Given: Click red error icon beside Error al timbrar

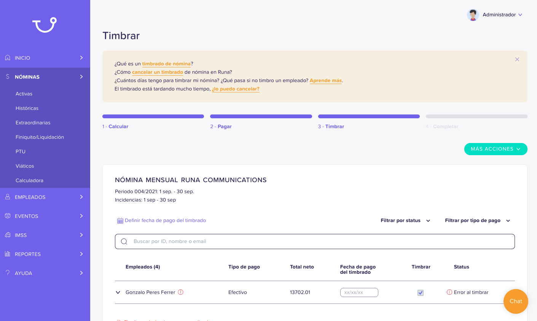Looking at the screenshot, I should click(x=449, y=292).
